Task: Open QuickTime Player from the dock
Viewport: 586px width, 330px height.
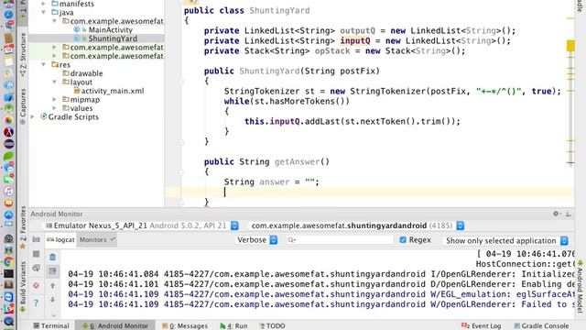Action: click(8, 321)
